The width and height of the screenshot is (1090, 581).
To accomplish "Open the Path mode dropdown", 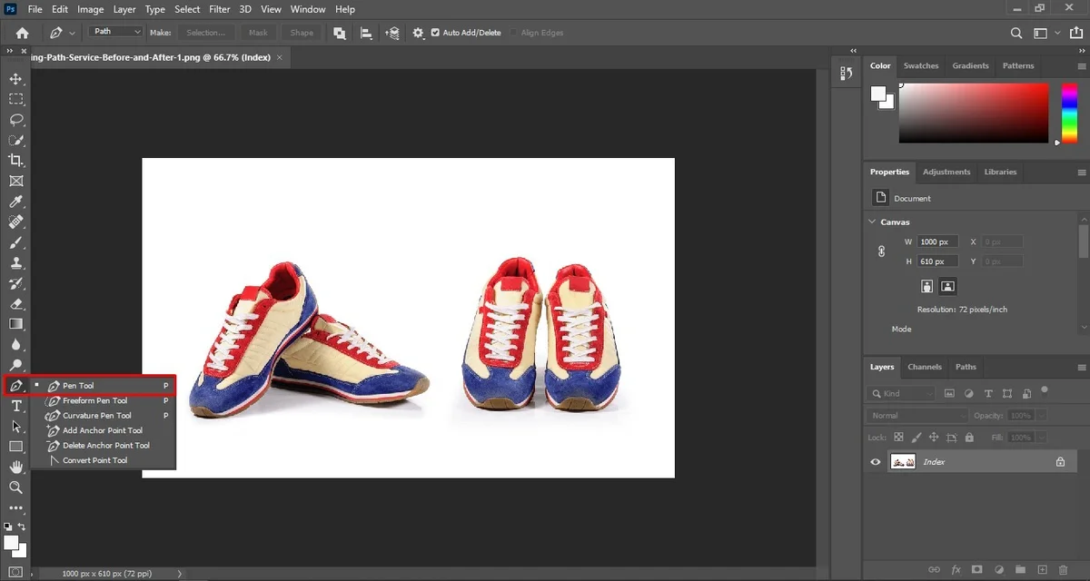I will [116, 32].
